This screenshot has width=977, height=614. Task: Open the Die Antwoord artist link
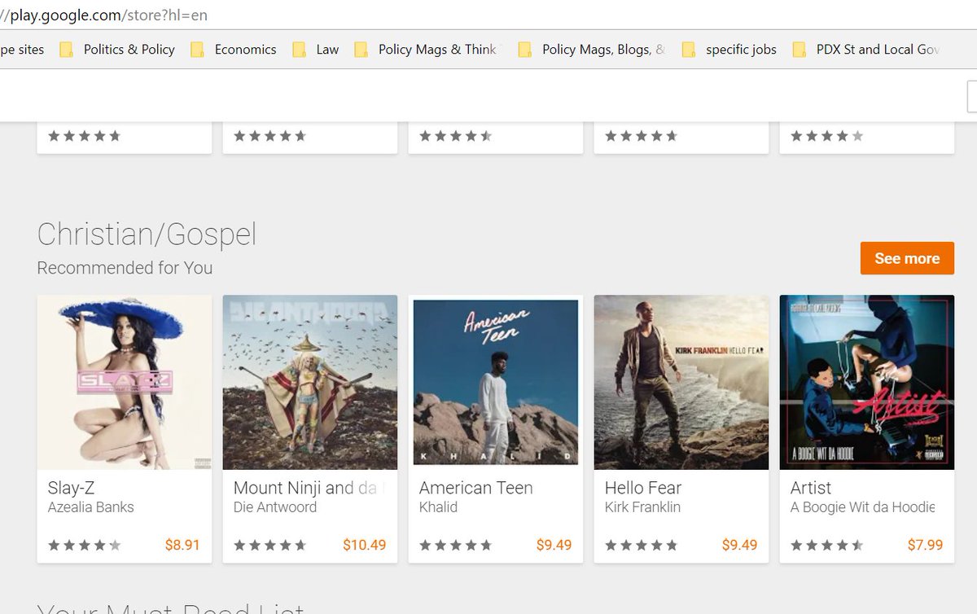click(x=275, y=507)
